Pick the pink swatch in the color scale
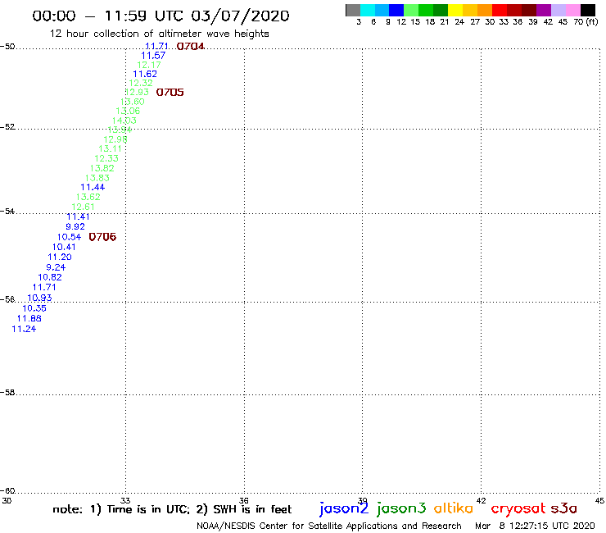The image size is (606, 533). 573,10
